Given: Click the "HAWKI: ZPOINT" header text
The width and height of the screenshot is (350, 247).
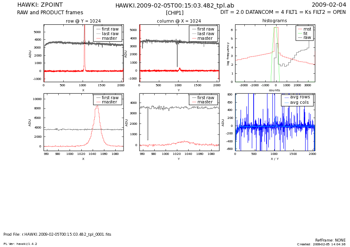Looking at the screenshot, I should [x=40, y=5].
